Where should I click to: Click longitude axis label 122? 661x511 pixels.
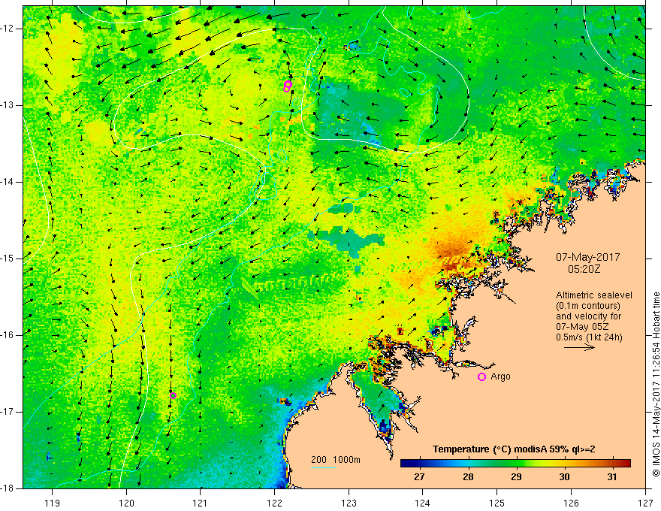click(274, 503)
